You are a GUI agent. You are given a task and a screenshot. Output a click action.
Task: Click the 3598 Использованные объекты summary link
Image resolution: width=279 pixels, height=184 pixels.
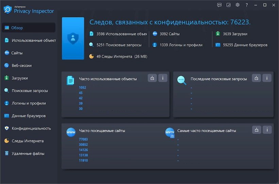[121, 34]
